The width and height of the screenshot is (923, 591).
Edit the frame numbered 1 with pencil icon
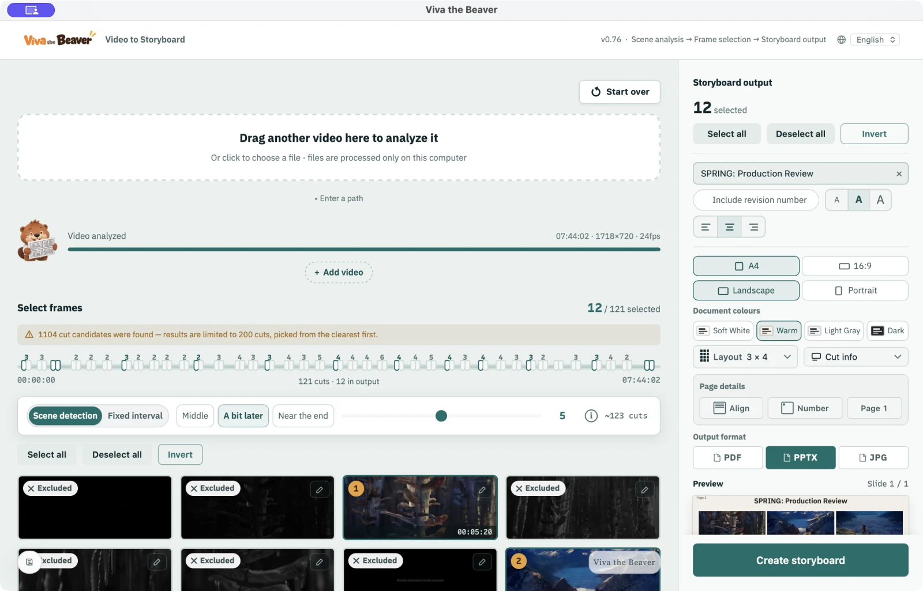(x=482, y=490)
